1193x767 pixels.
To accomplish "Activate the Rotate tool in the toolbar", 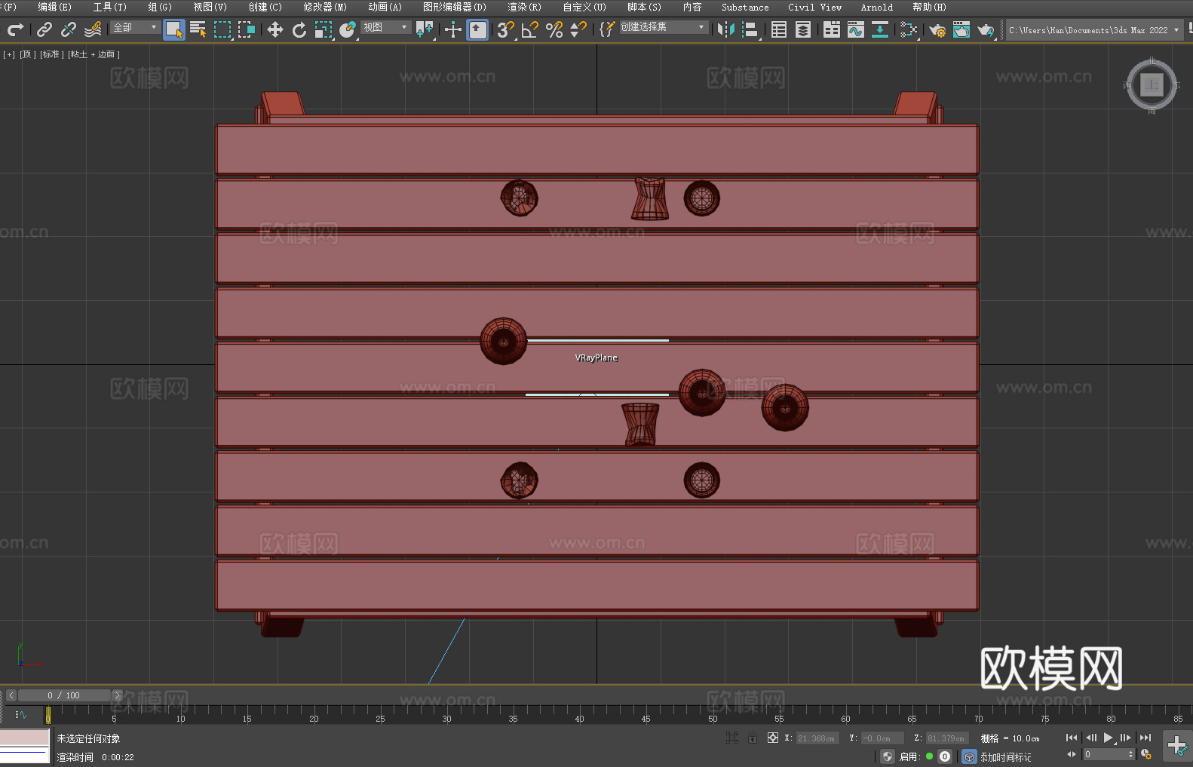I will pyautogui.click(x=299, y=29).
